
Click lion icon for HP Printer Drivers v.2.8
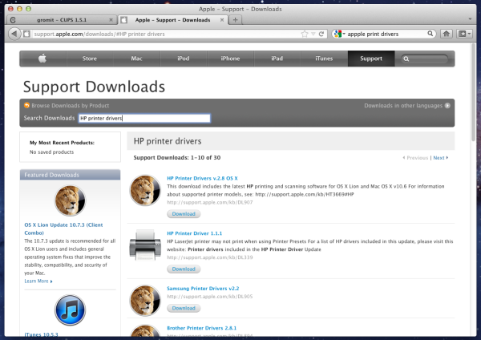(145, 190)
